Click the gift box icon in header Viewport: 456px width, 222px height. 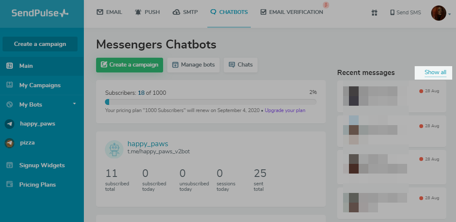[x=374, y=13]
